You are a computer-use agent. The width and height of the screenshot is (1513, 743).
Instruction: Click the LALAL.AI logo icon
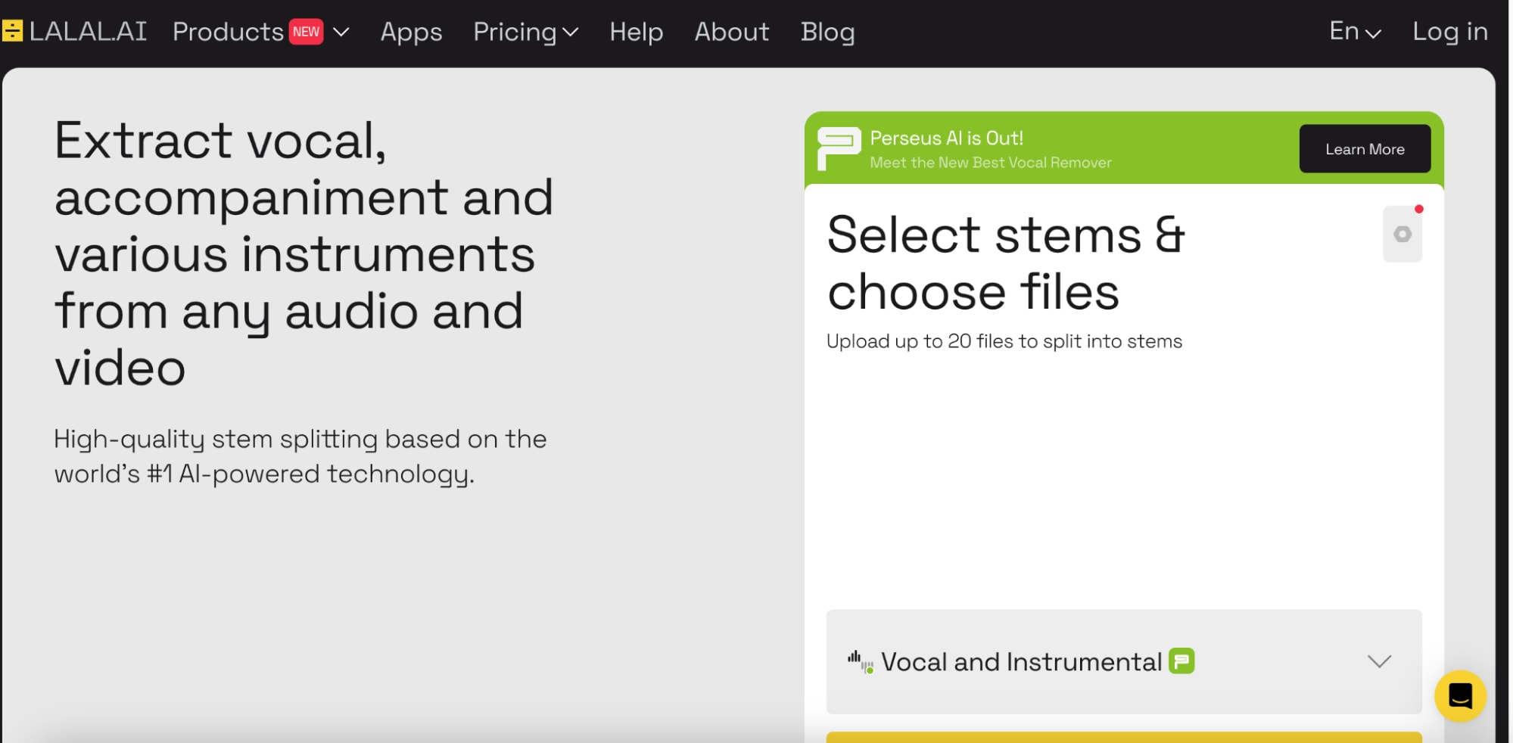(12, 31)
